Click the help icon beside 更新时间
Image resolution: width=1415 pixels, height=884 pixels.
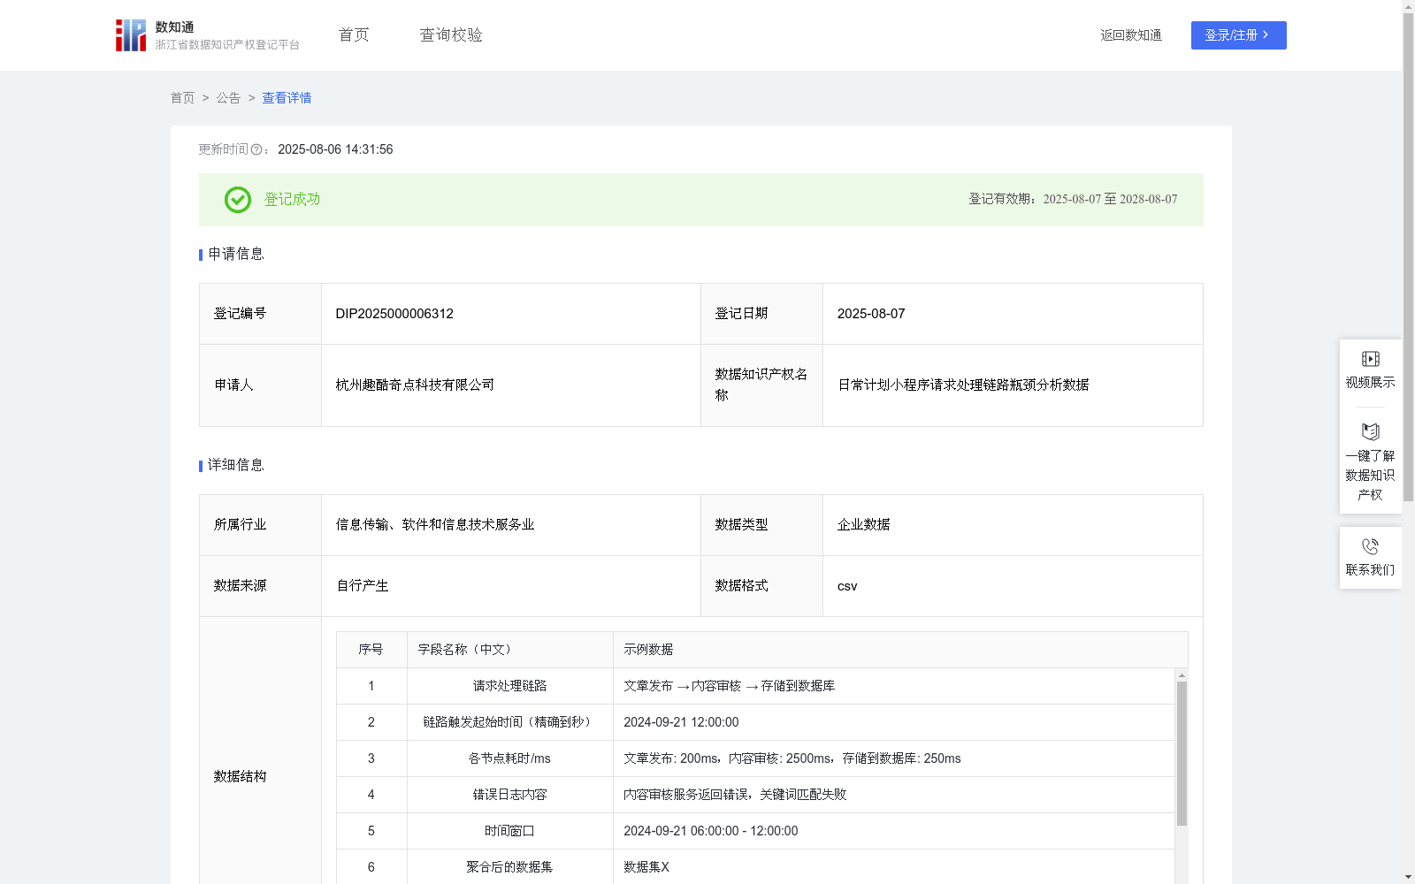(256, 150)
